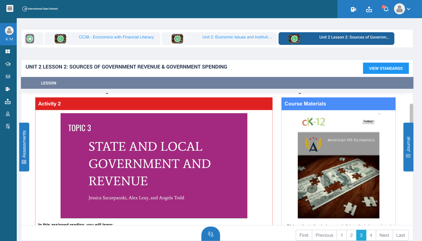Click the lesson content scrollbar
This screenshot has width=422, height=241.
click(411, 113)
